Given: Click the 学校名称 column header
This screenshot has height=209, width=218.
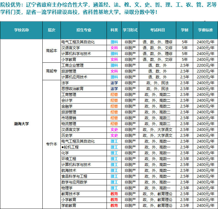Looking at the screenshot, I should click(x=21, y=30).
